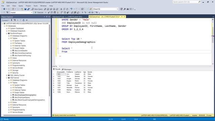Open the Tools menu

(36, 6)
